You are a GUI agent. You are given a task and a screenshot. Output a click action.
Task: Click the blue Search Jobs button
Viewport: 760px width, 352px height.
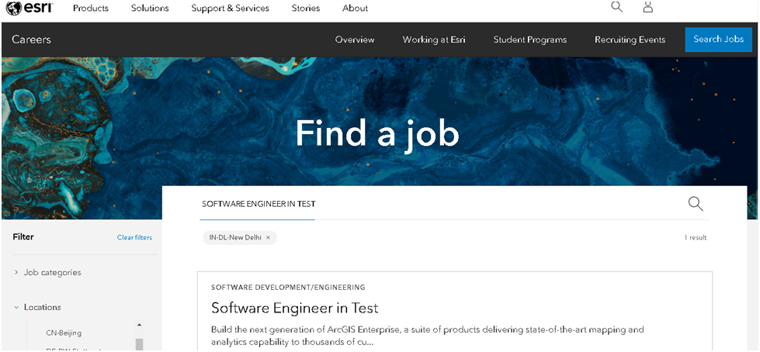(718, 40)
